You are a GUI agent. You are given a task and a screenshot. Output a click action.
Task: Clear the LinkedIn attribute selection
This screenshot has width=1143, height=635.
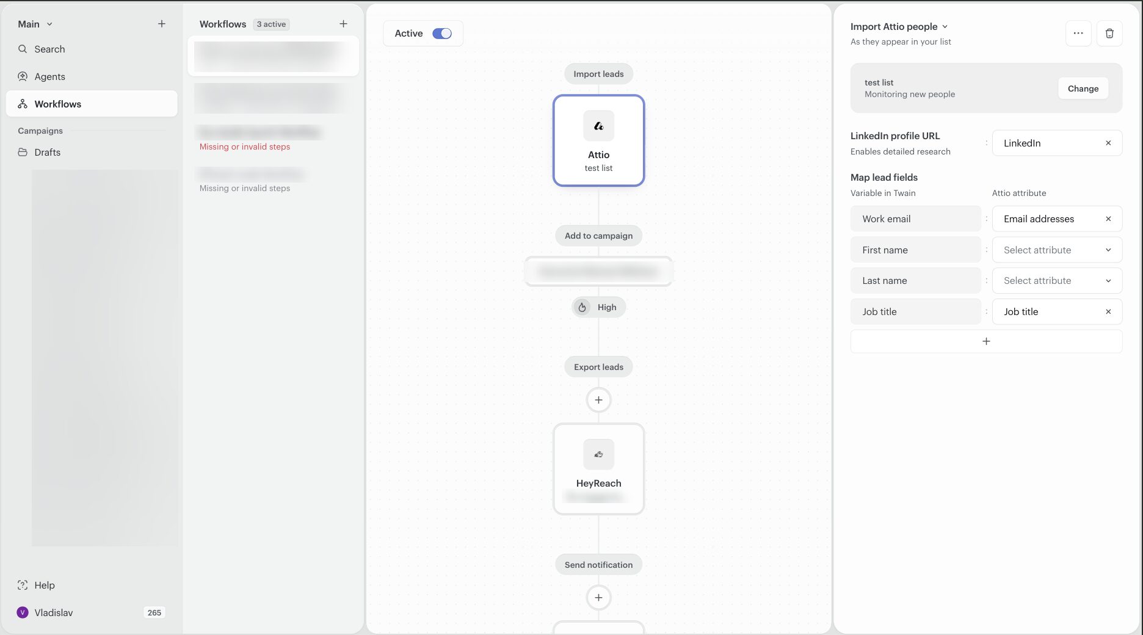click(x=1108, y=143)
